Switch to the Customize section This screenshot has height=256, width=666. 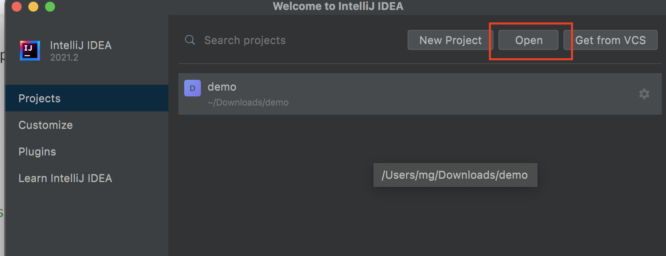coord(45,125)
